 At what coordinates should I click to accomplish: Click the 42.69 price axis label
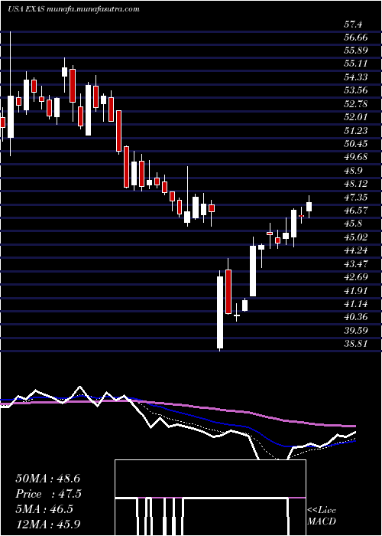(356, 277)
